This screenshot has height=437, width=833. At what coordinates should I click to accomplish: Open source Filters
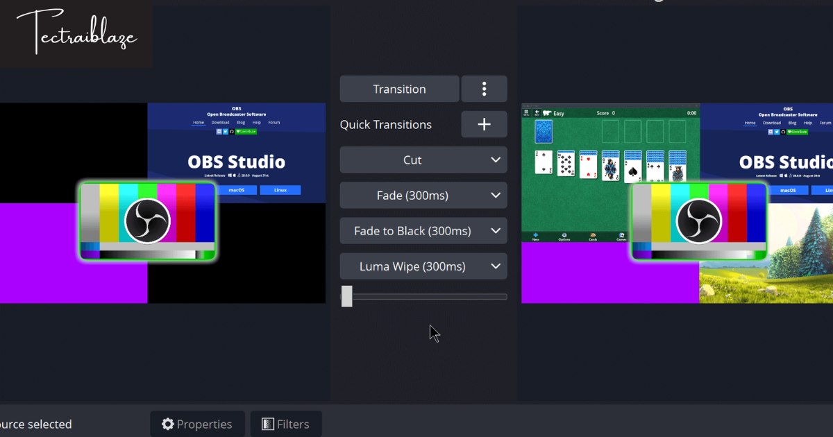point(285,424)
